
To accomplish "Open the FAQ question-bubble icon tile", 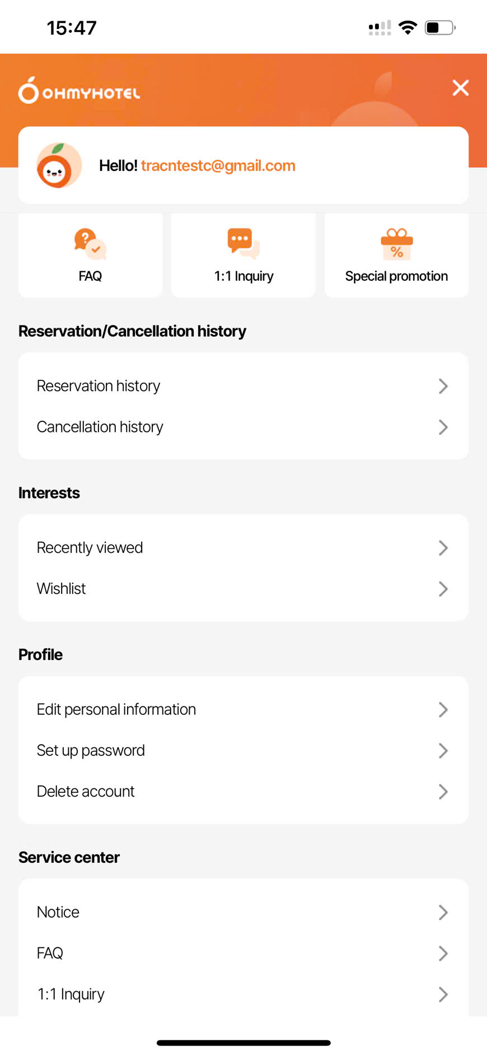I will pyautogui.click(x=90, y=244).
